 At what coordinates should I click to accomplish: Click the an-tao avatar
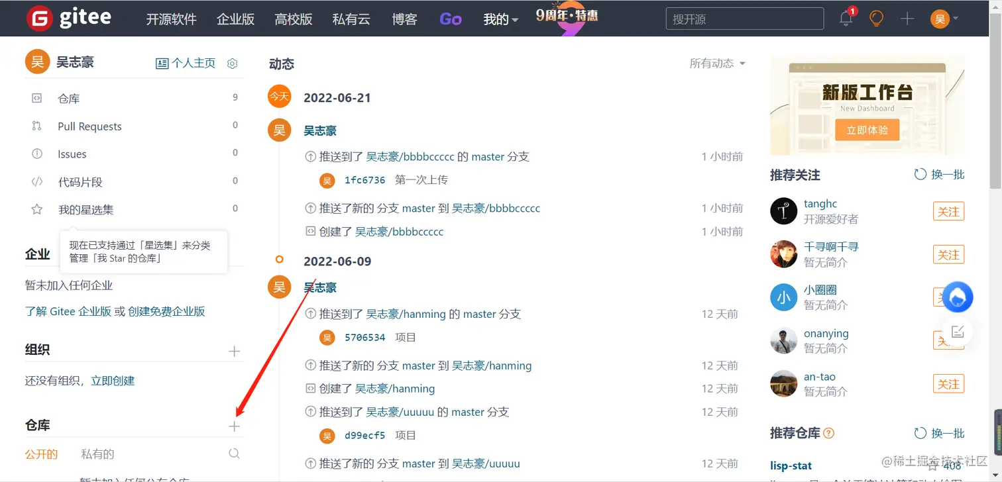click(x=783, y=383)
